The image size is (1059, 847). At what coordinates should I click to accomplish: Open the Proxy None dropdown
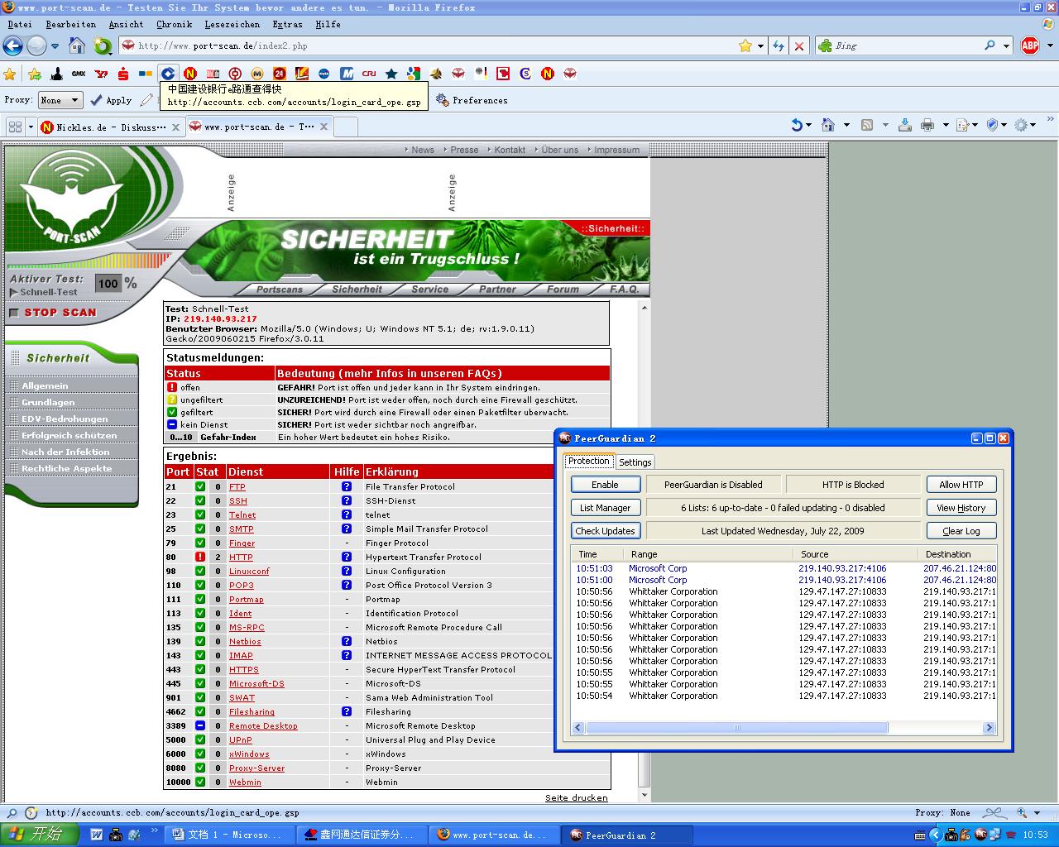[60, 100]
